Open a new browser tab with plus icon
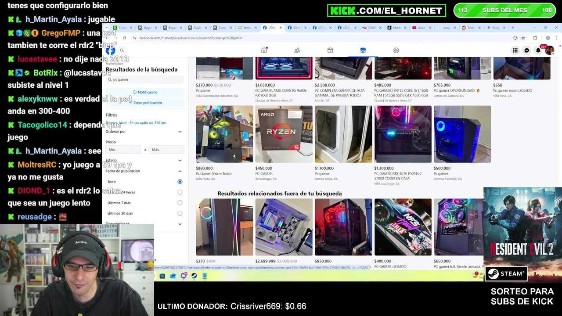The image size is (562, 316). pos(512,28)
